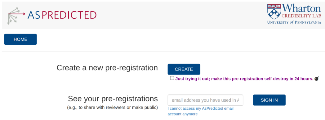Click the University of Pennsylvania text

294,22
